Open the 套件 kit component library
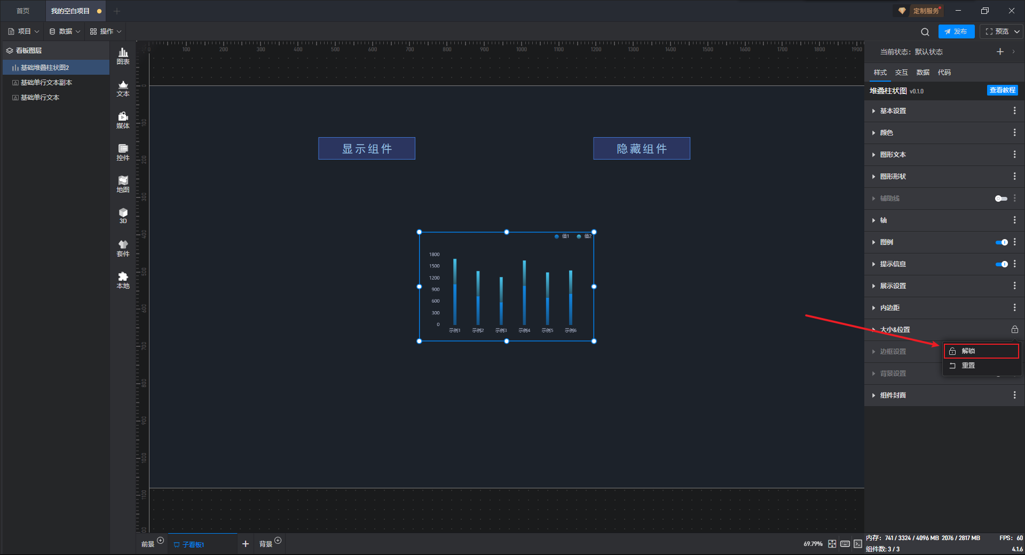This screenshot has height=555, width=1025. pos(123,248)
